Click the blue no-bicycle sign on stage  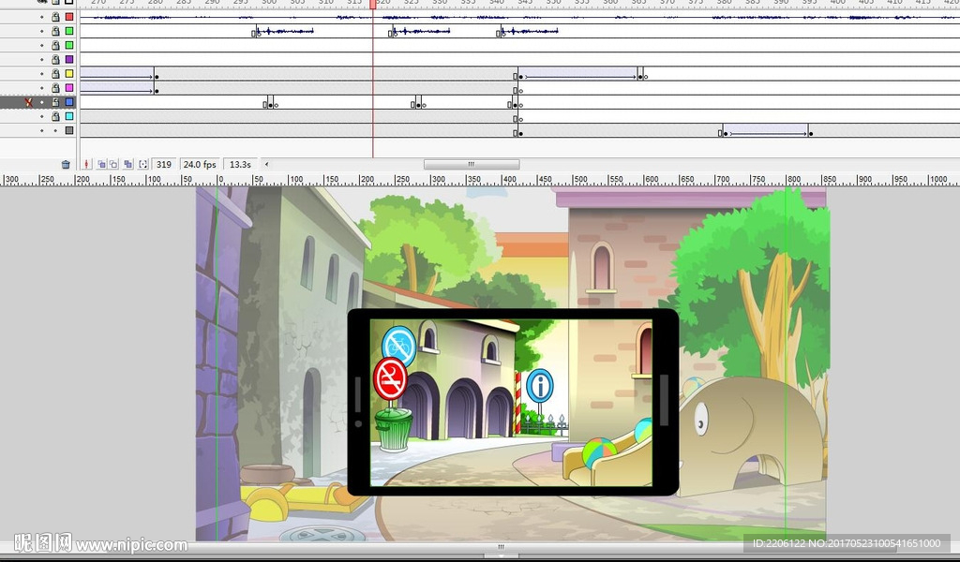pyautogui.click(x=399, y=345)
